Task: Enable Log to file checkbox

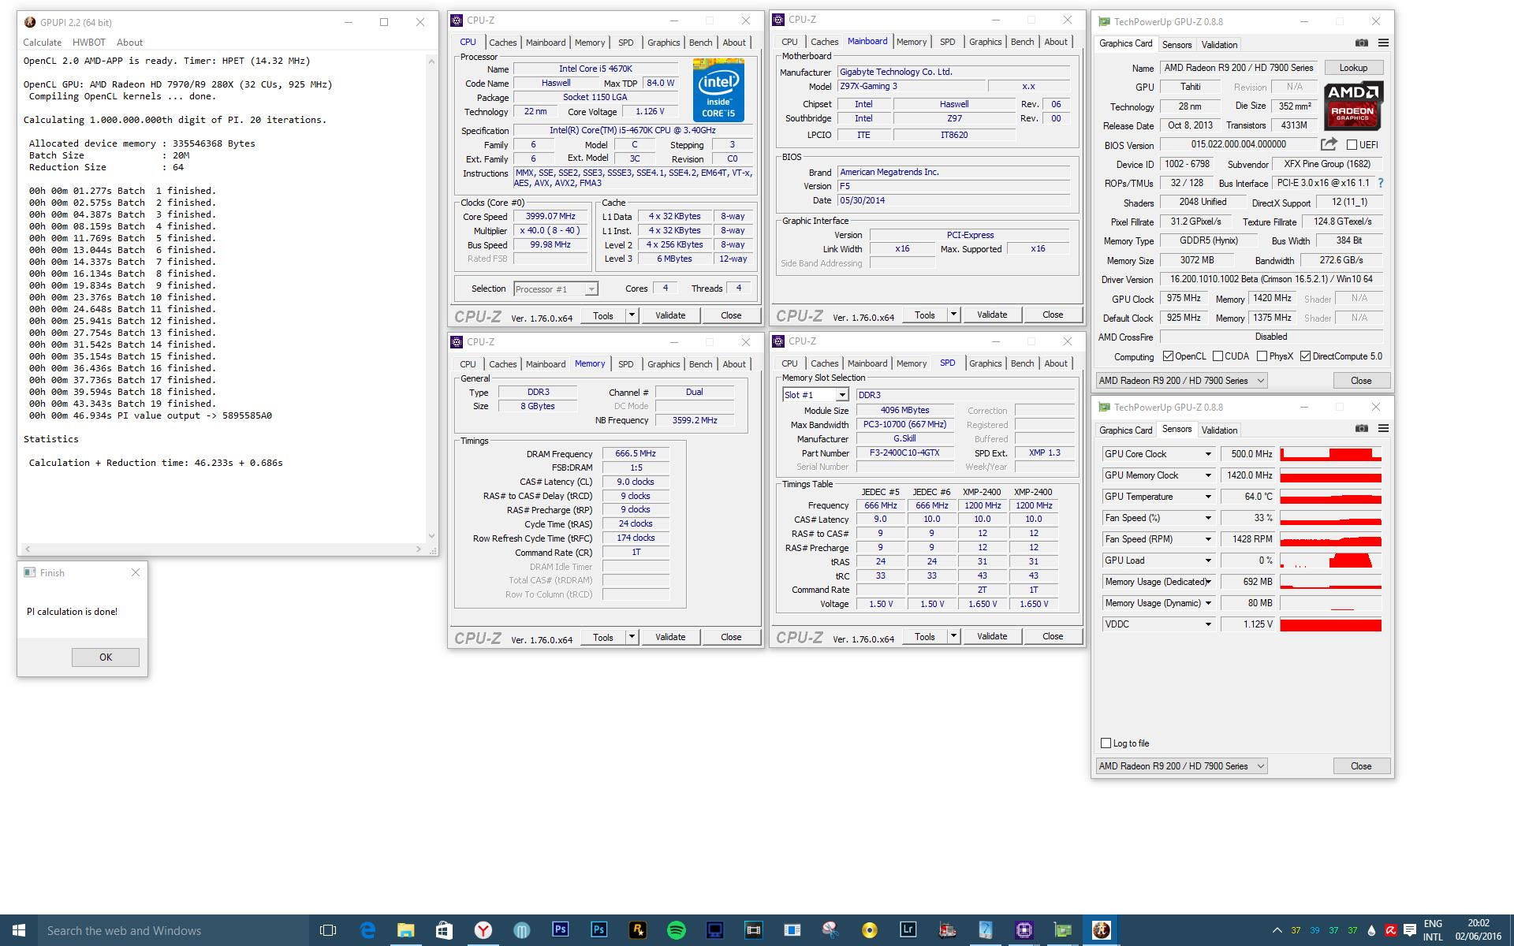Action: click(x=1106, y=743)
